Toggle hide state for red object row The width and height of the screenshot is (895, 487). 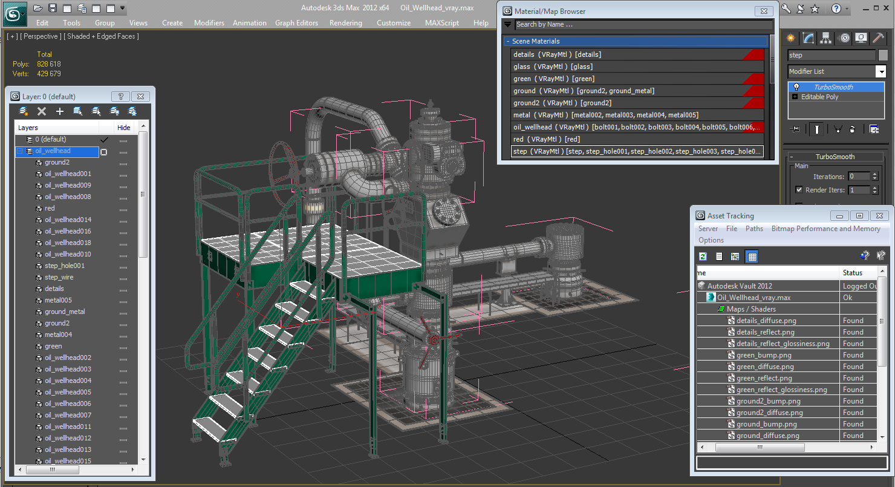(123, 209)
